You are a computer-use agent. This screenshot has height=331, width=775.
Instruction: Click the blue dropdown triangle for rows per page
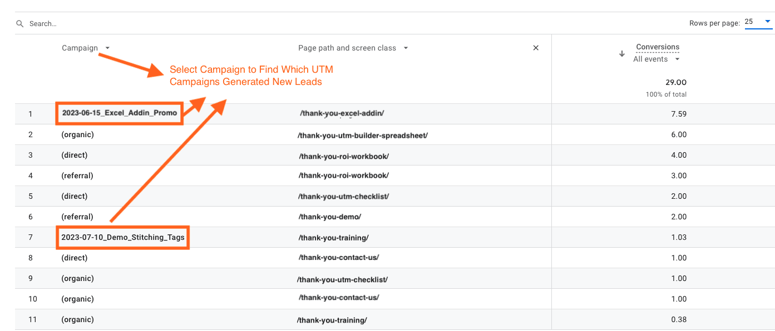click(767, 20)
